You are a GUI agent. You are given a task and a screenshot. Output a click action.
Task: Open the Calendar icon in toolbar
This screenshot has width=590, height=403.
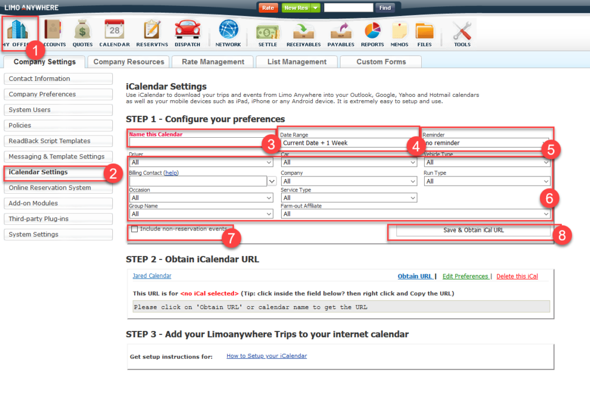click(x=114, y=31)
